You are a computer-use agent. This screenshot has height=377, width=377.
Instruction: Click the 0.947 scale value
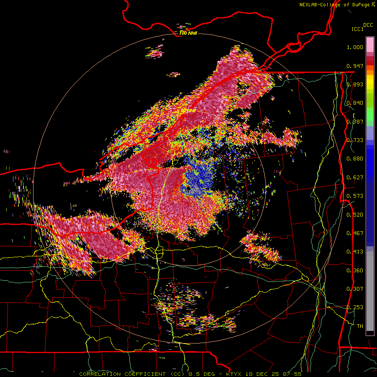coord(355,66)
